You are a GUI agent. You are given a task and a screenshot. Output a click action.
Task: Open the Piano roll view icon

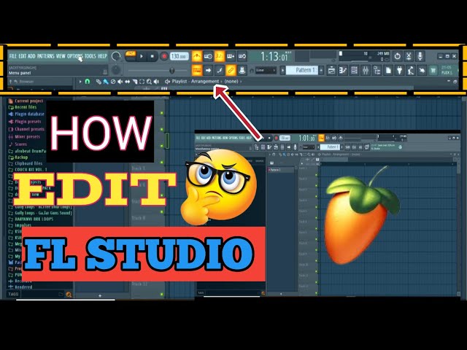pyautogui.click(x=343, y=71)
